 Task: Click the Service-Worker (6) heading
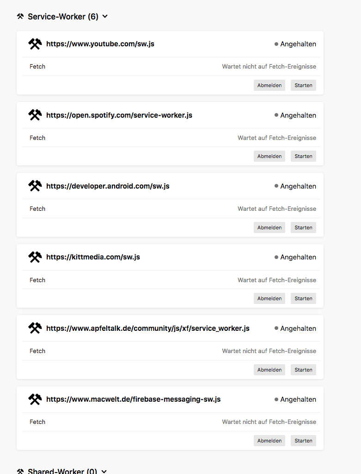point(63,17)
